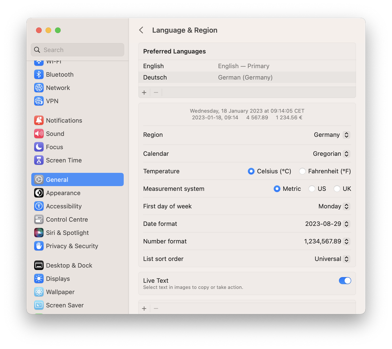This screenshot has width=392, height=349.
Task: Click in the Search field
Action: [x=78, y=50]
